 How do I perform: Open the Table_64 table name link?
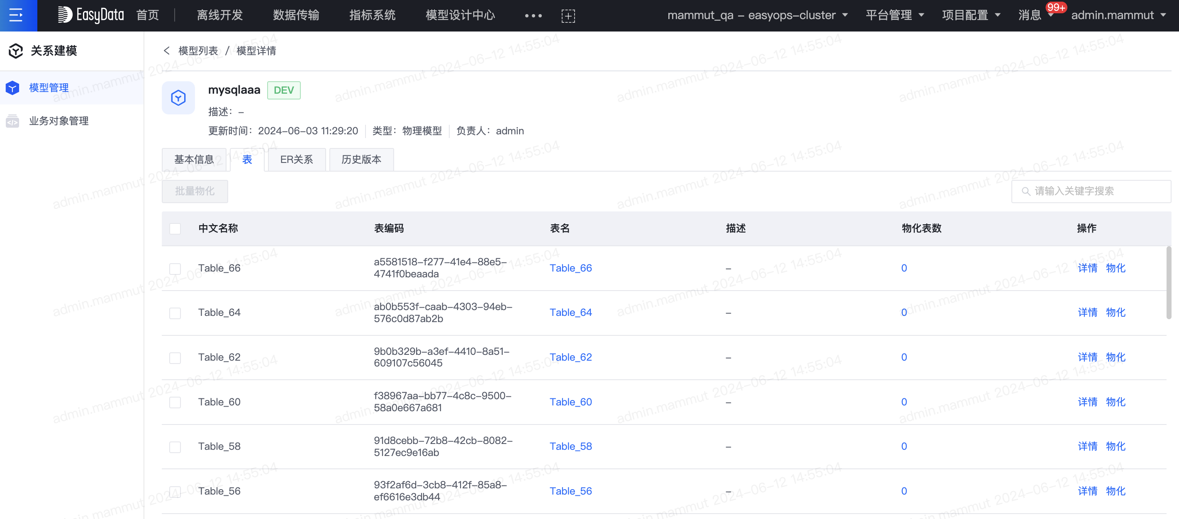tap(570, 312)
